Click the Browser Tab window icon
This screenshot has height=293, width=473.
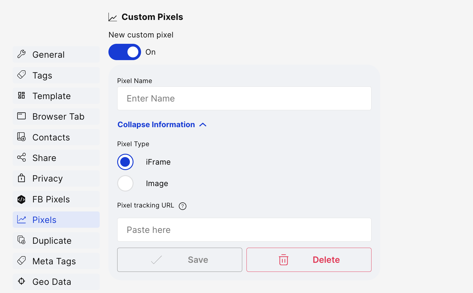coord(21,116)
